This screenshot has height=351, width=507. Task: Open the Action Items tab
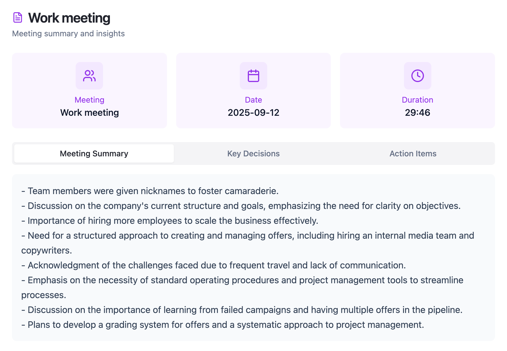(413, 153)
